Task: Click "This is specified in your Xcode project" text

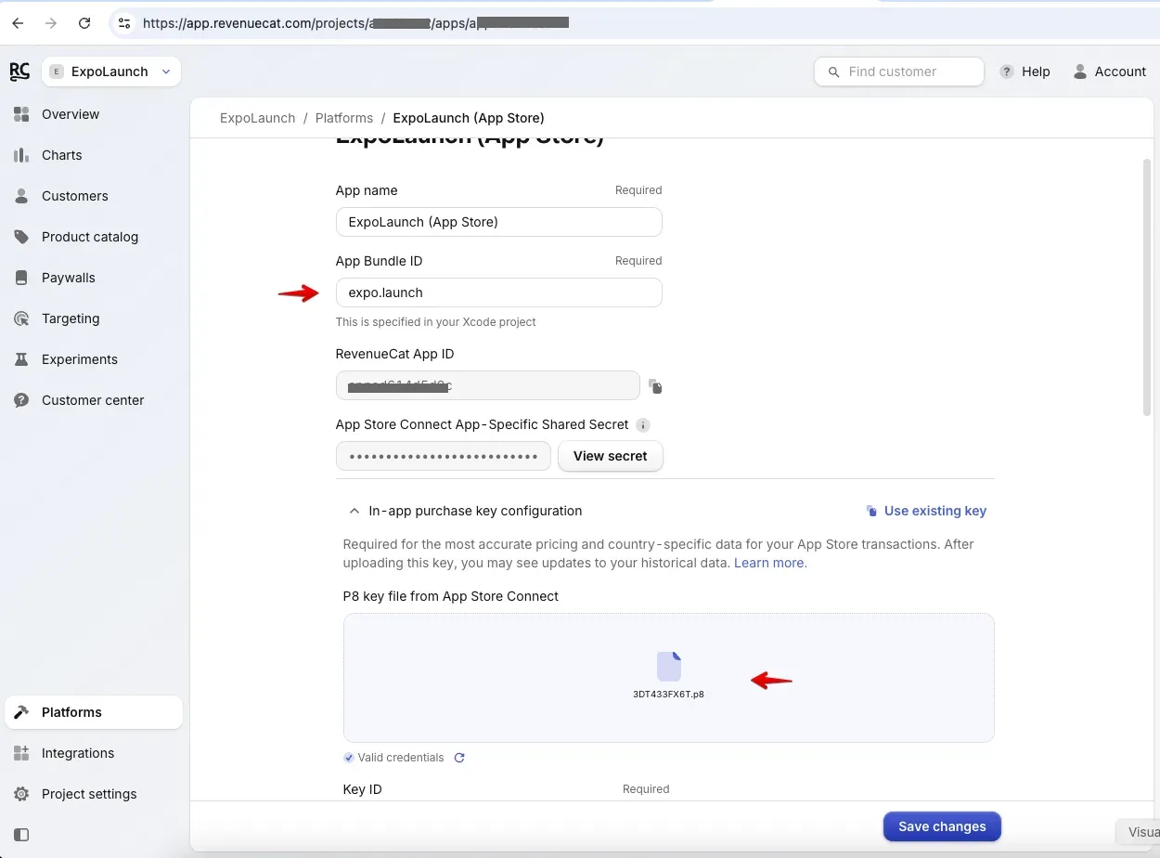Action: click(436, 322)
